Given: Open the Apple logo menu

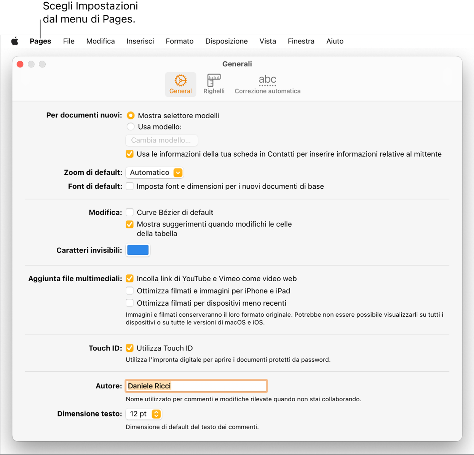Looking at the screenshot, I should click(15, 41).
